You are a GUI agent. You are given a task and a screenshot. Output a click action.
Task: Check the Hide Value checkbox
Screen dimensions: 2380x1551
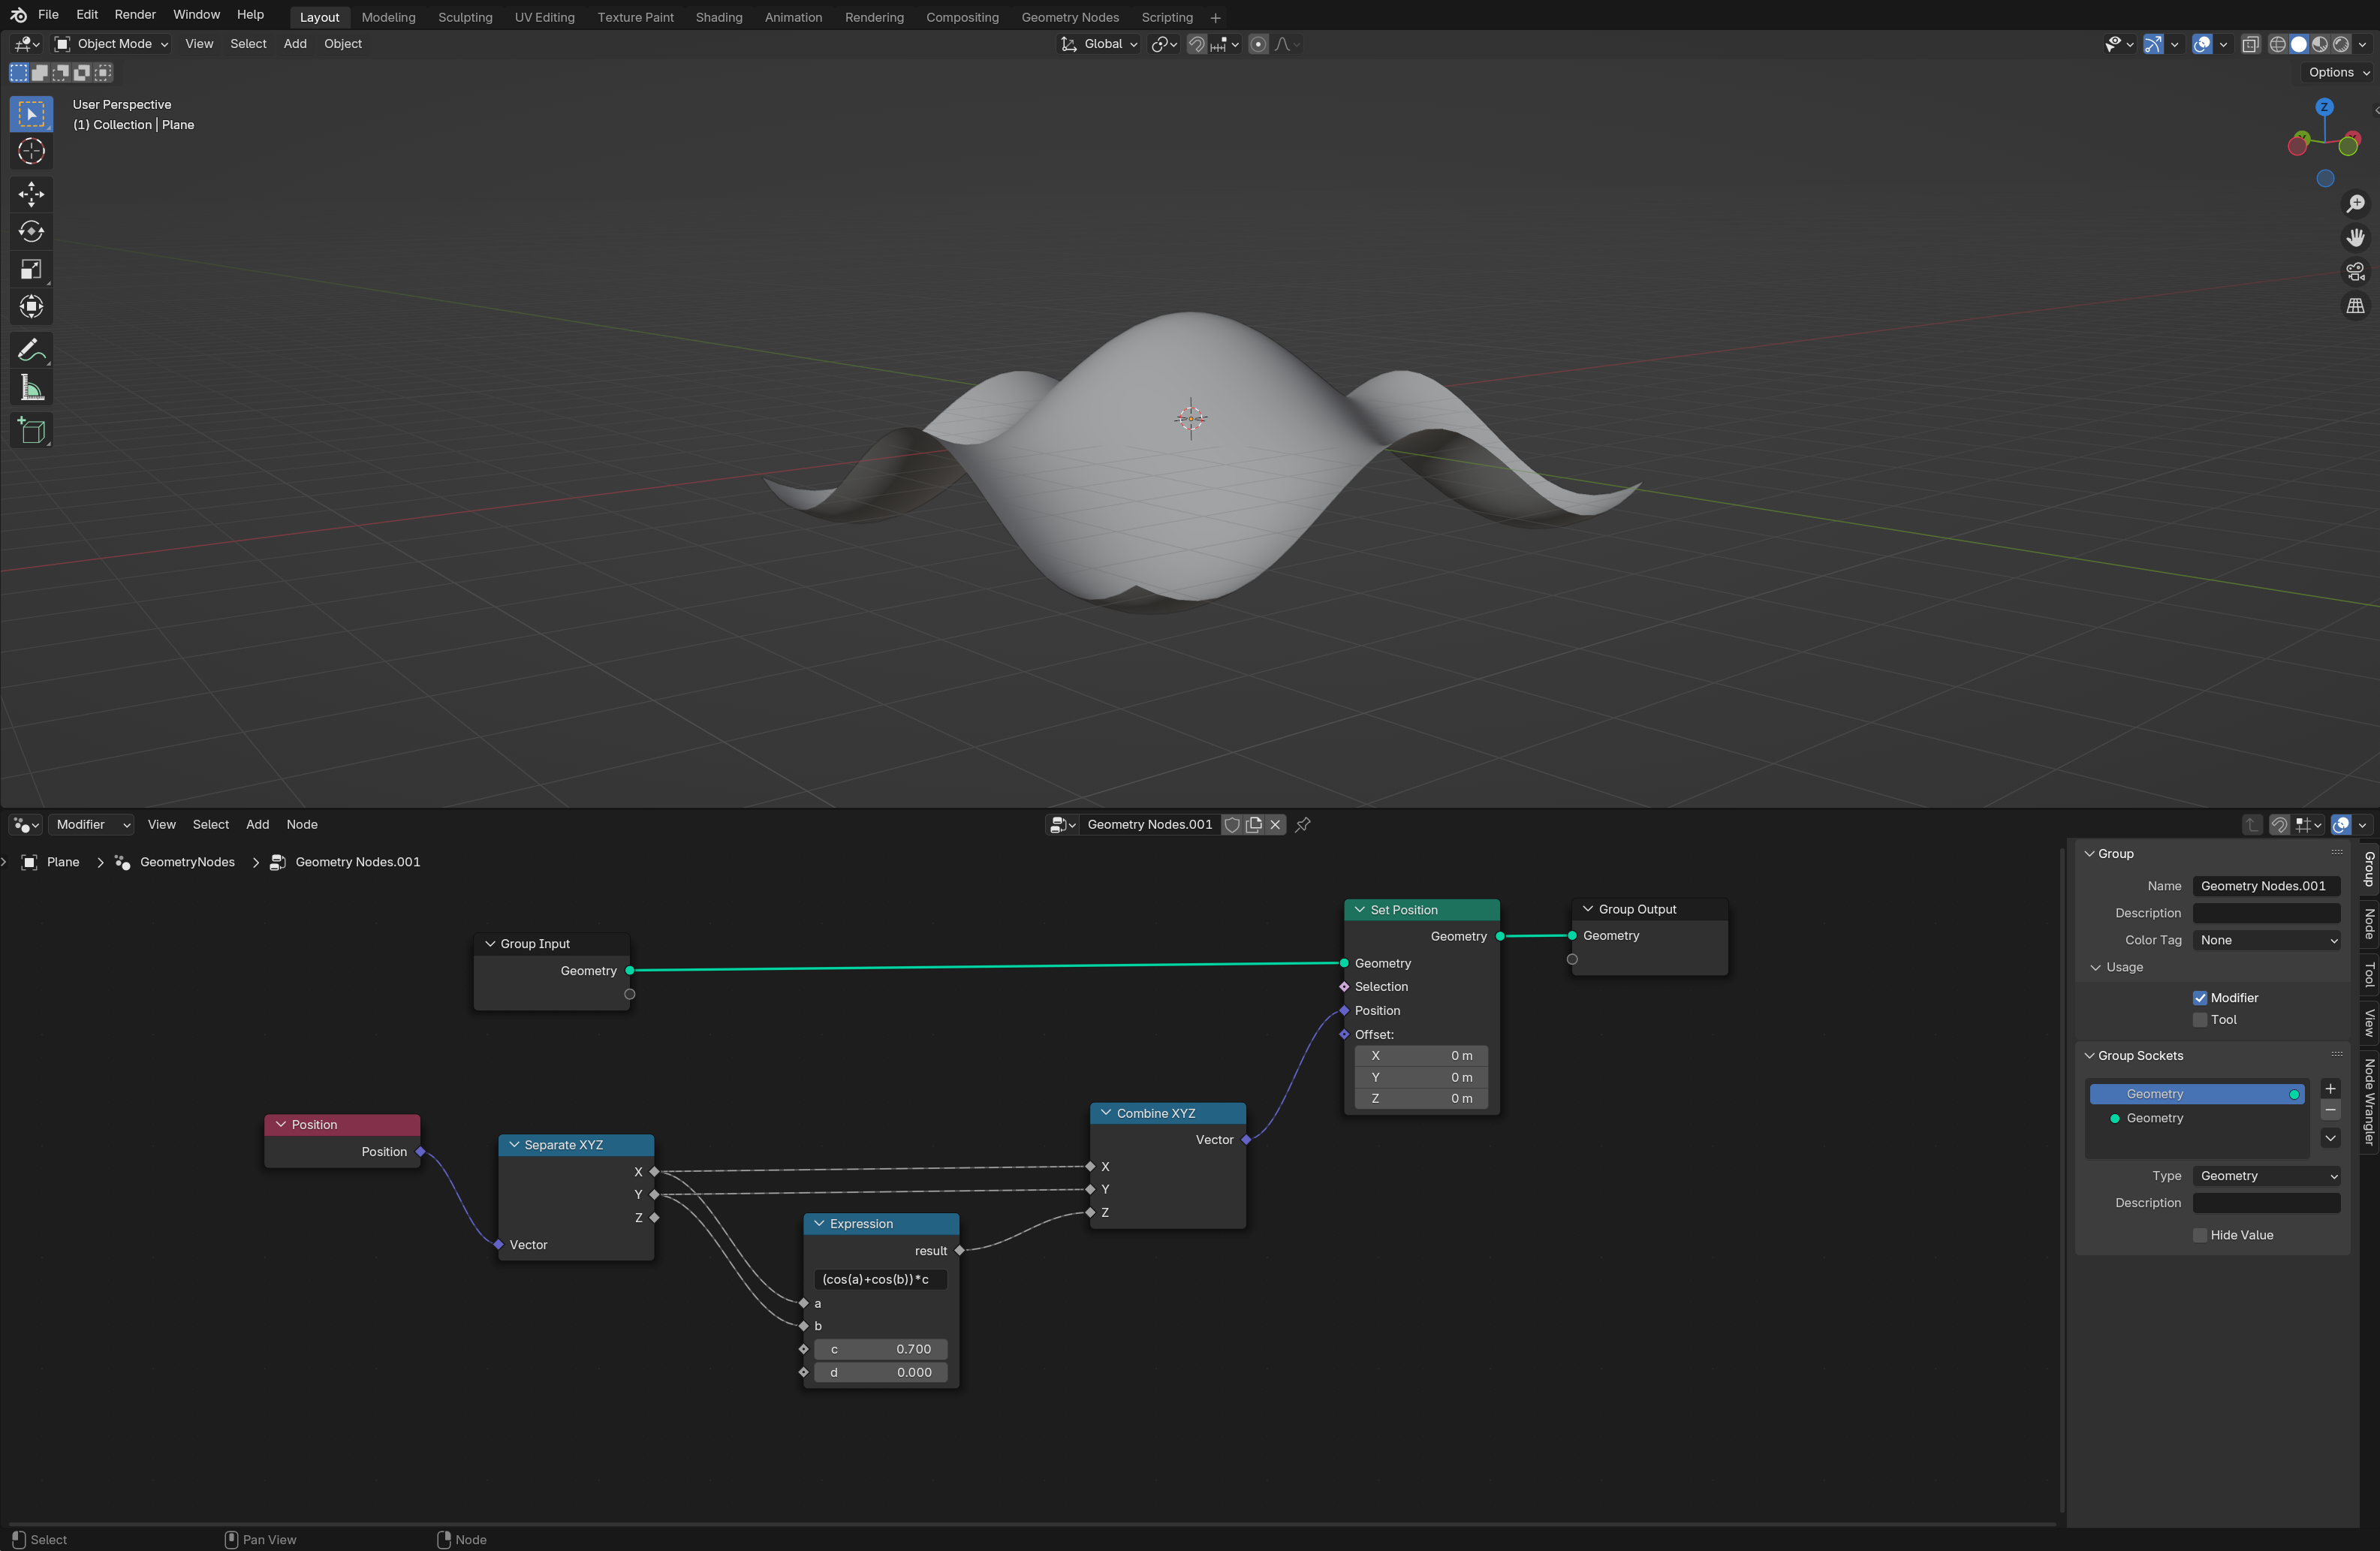coord(2200,1236)
